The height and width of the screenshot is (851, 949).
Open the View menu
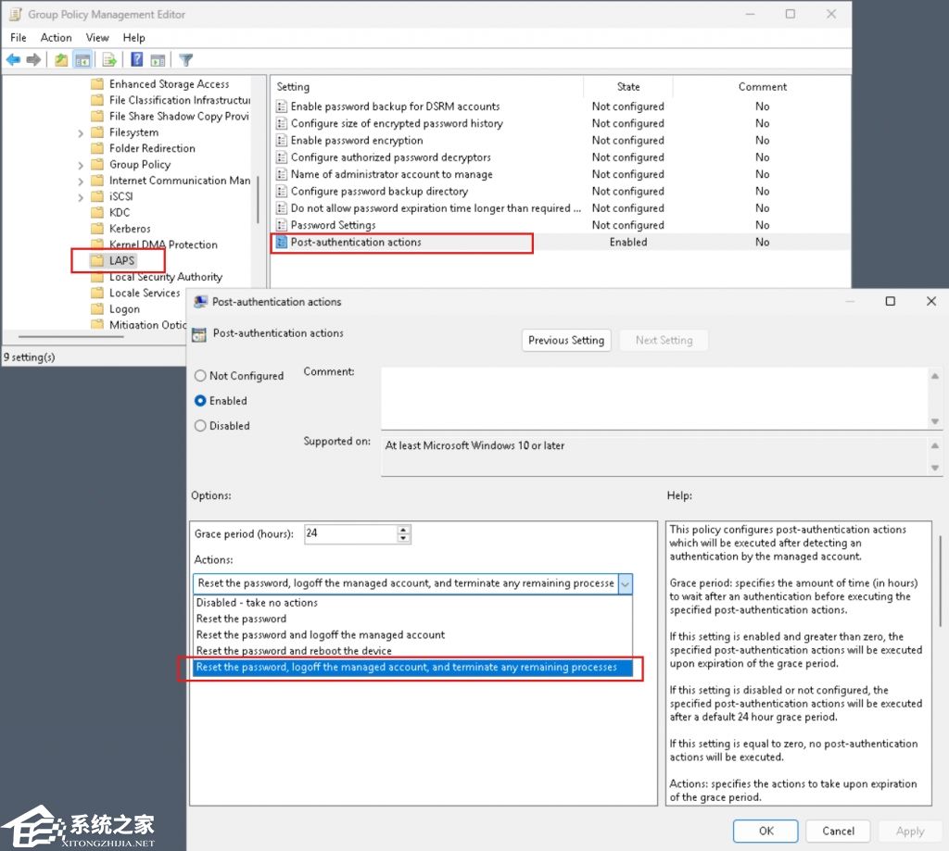click(97, 38)
